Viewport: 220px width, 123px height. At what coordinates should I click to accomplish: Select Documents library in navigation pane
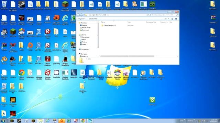click(86, 37)
